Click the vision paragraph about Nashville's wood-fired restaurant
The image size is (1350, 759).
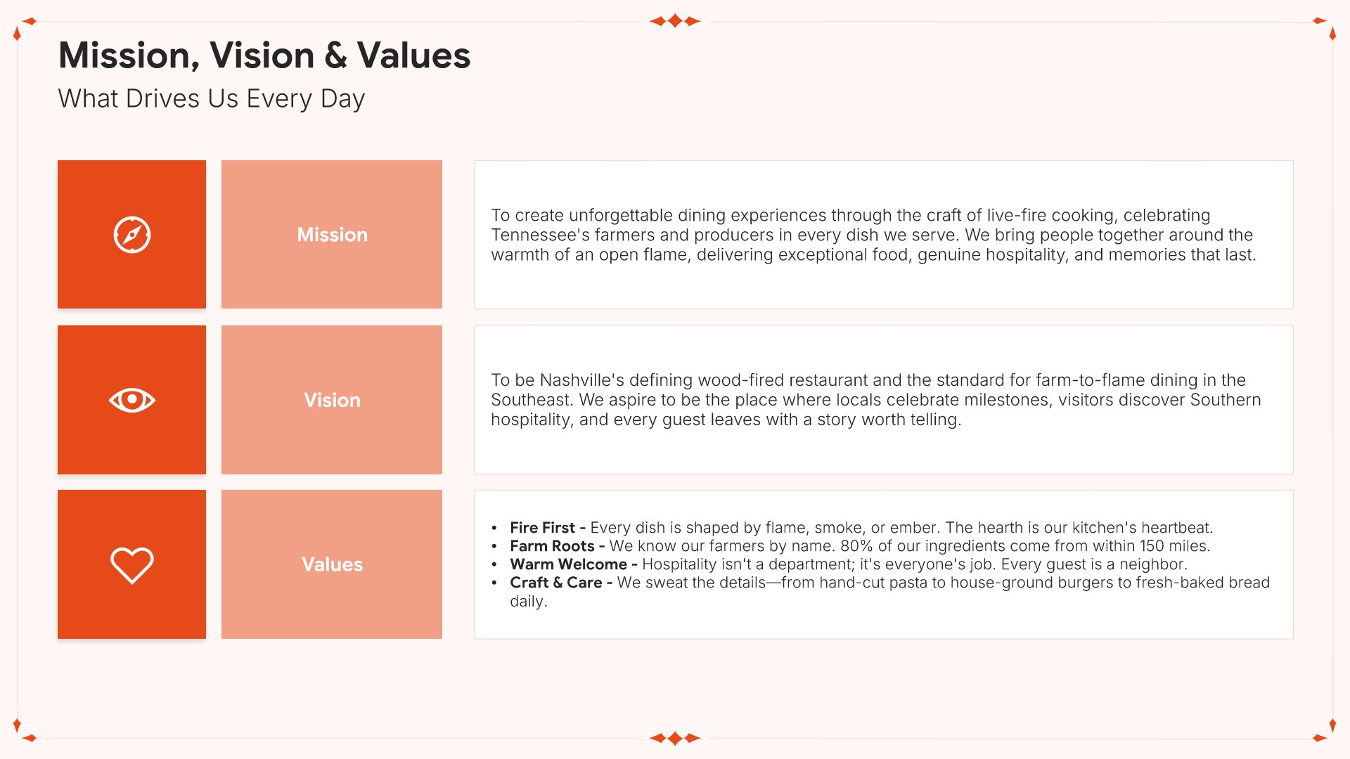[875, 400]
